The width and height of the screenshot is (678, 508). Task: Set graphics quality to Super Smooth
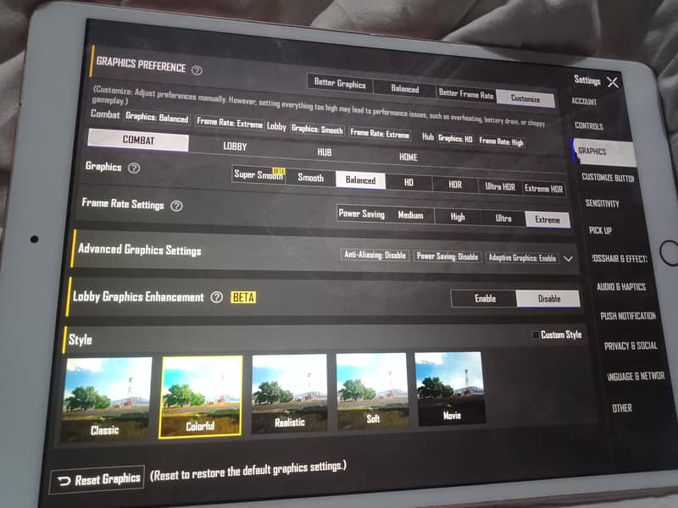coord(258,176)
